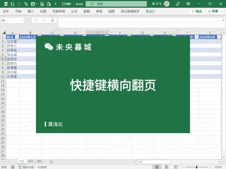Switch to the 表设计 ribbon tab
The height and width of the screenshot is (169, 226).
point(150,11)
